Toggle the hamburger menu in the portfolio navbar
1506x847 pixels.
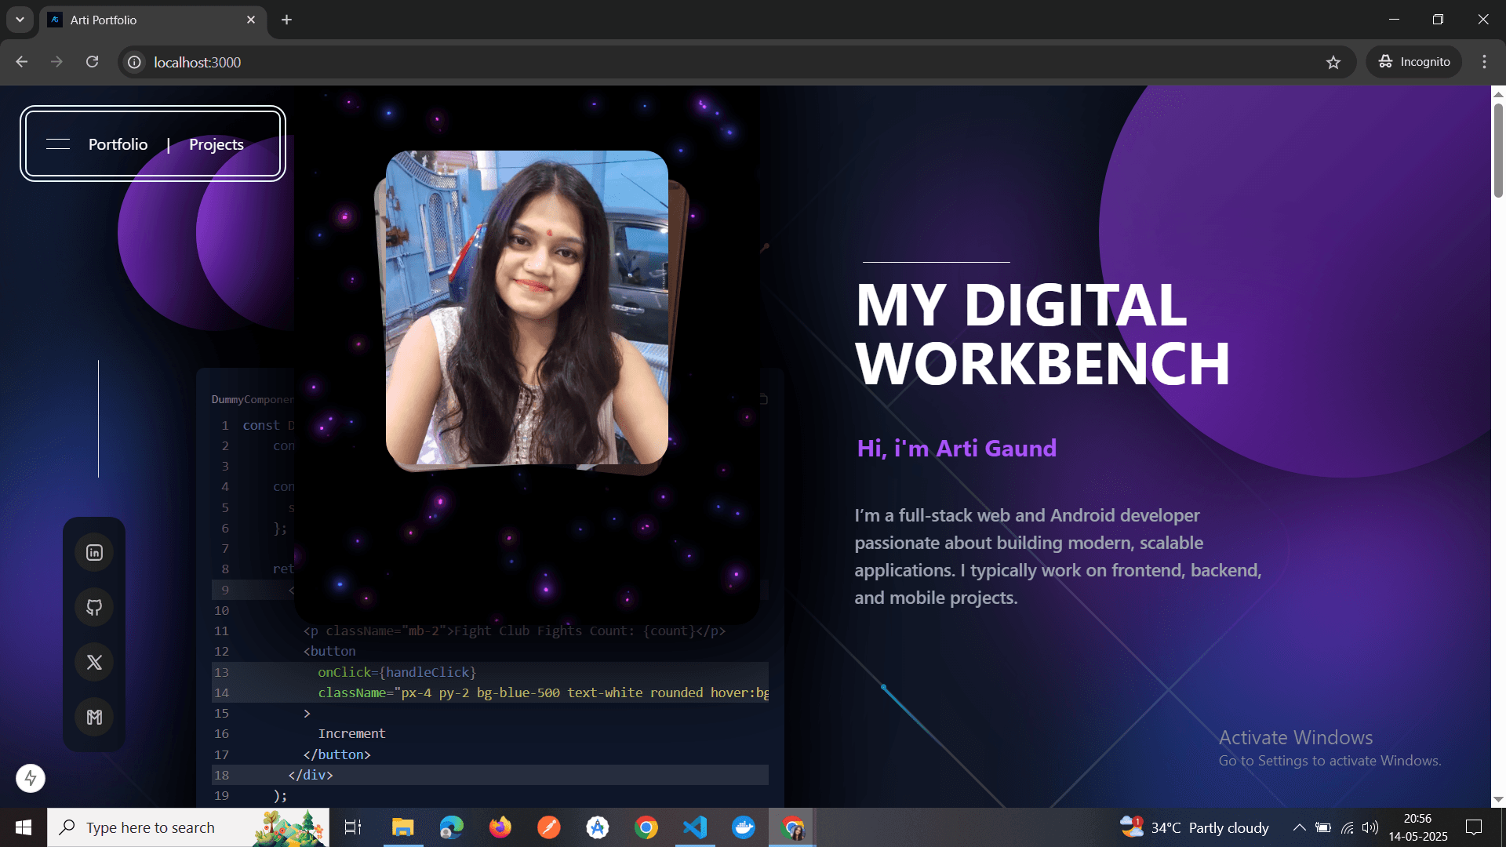pyautogui.click(x=58, y=144)
